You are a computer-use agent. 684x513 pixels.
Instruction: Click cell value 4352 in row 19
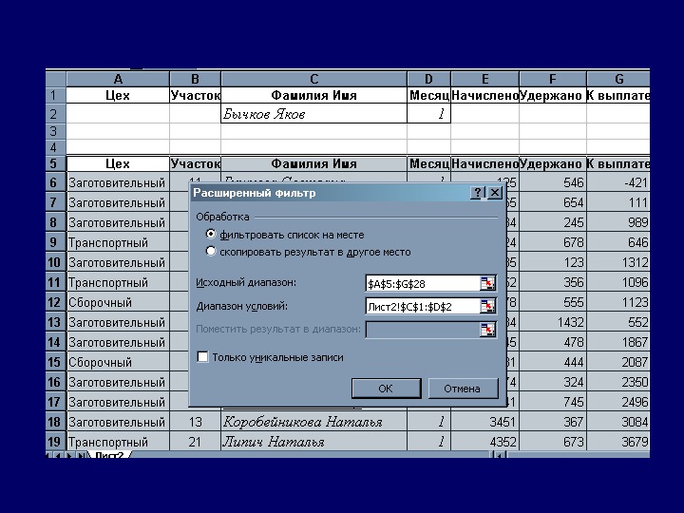(485, 442)
